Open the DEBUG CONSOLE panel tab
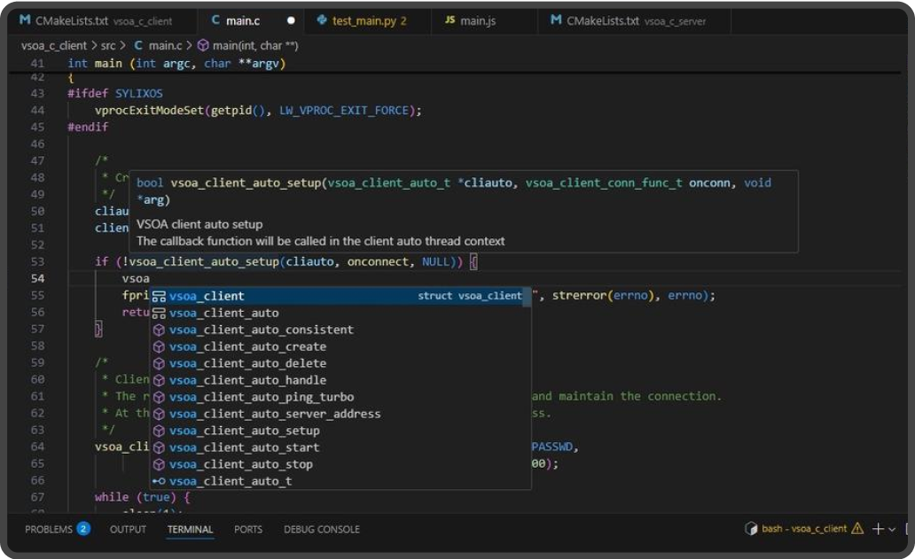 pos(322,529)
